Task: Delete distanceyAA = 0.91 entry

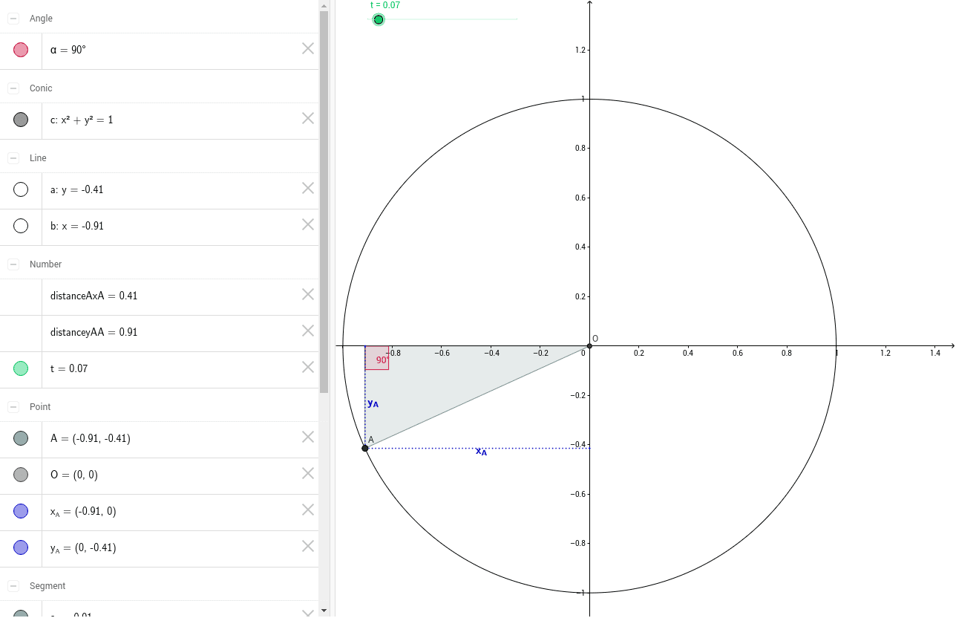Action: coord(308,331)
